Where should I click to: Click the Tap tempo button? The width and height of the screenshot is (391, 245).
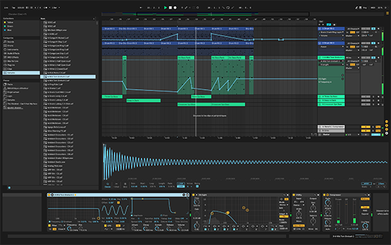click(x=13, y=7)
